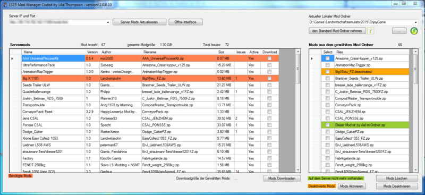Screen dimensions: 425x195
Task: Click the 39.92 MB size cell
Action: pos(225,118)
